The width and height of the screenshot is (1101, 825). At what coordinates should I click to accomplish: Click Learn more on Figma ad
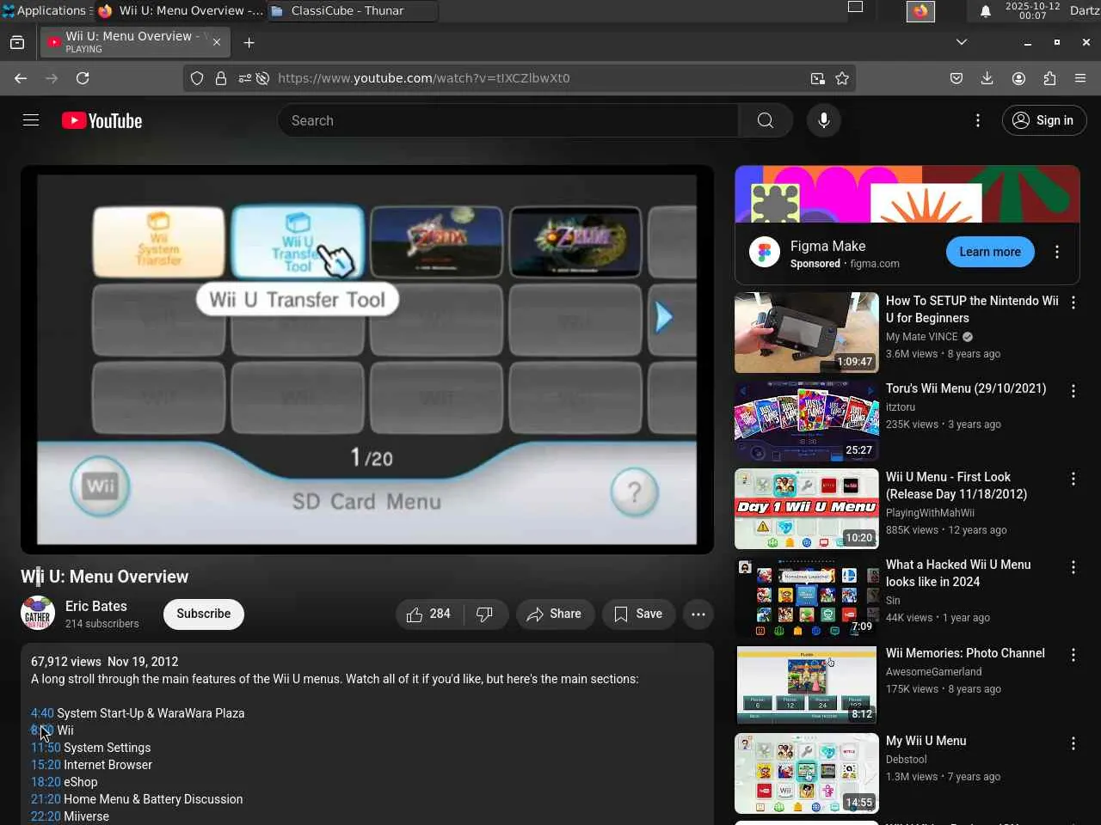pyautogui.click(x=990, y=252)
